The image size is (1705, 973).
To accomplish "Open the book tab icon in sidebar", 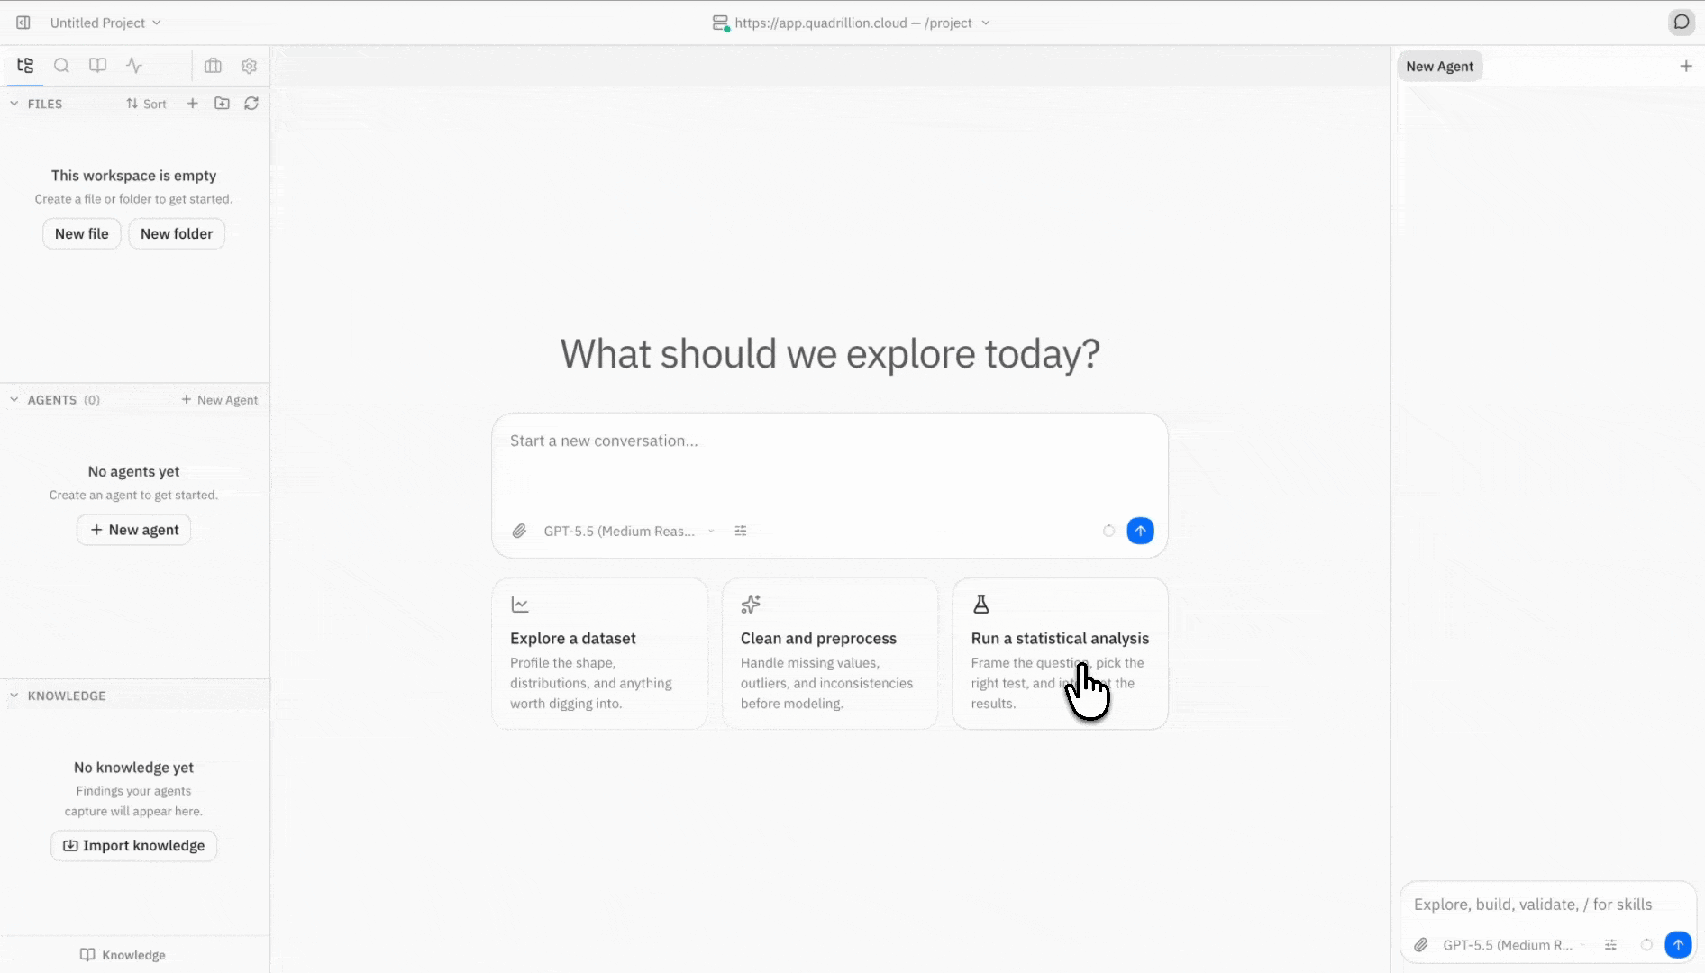I will click(98, 66).
